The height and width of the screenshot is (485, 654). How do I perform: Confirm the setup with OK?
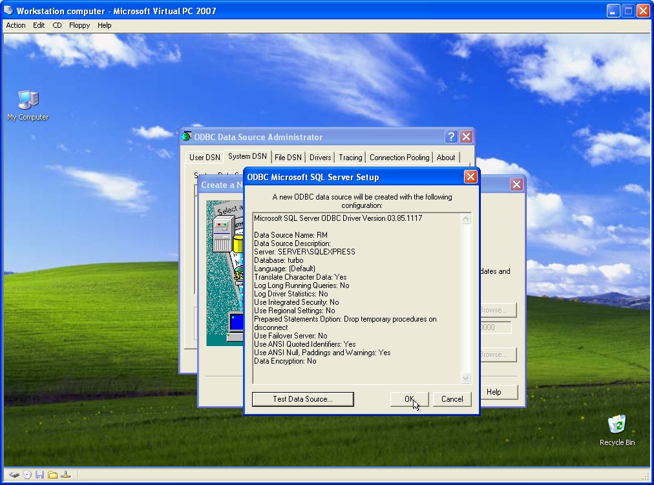[x=409, y=399]
